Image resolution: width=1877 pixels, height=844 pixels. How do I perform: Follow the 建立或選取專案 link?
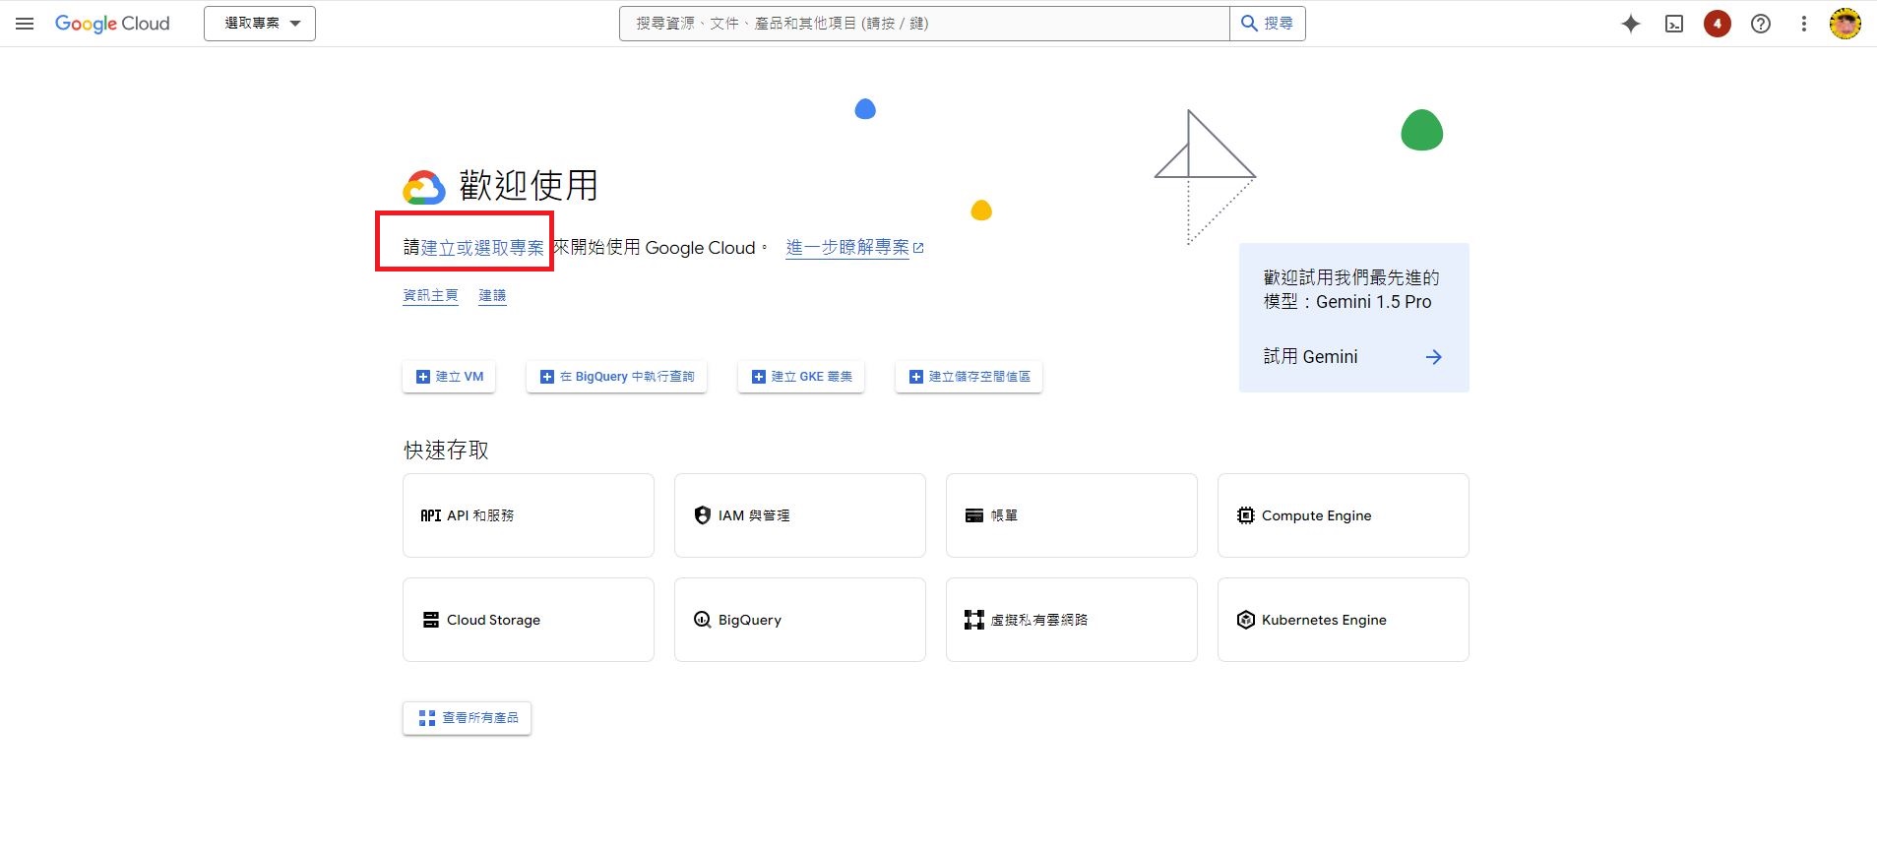482,248
